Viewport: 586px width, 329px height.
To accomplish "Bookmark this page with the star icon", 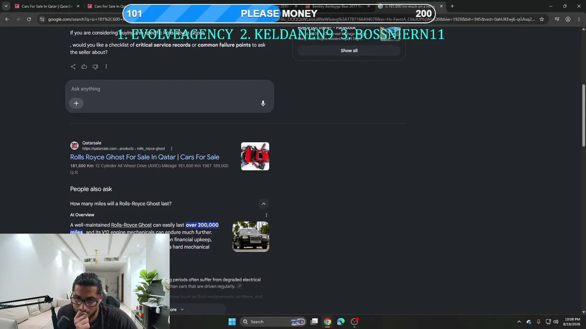I will pos(542,19).
